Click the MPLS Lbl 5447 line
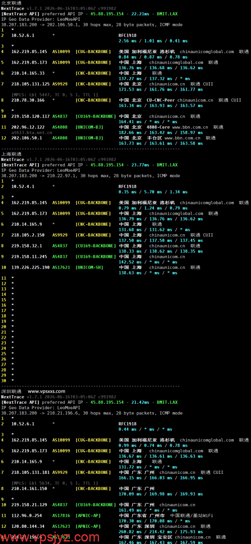Viewport: 251px width, 544px height. click(x=55, y=95)
